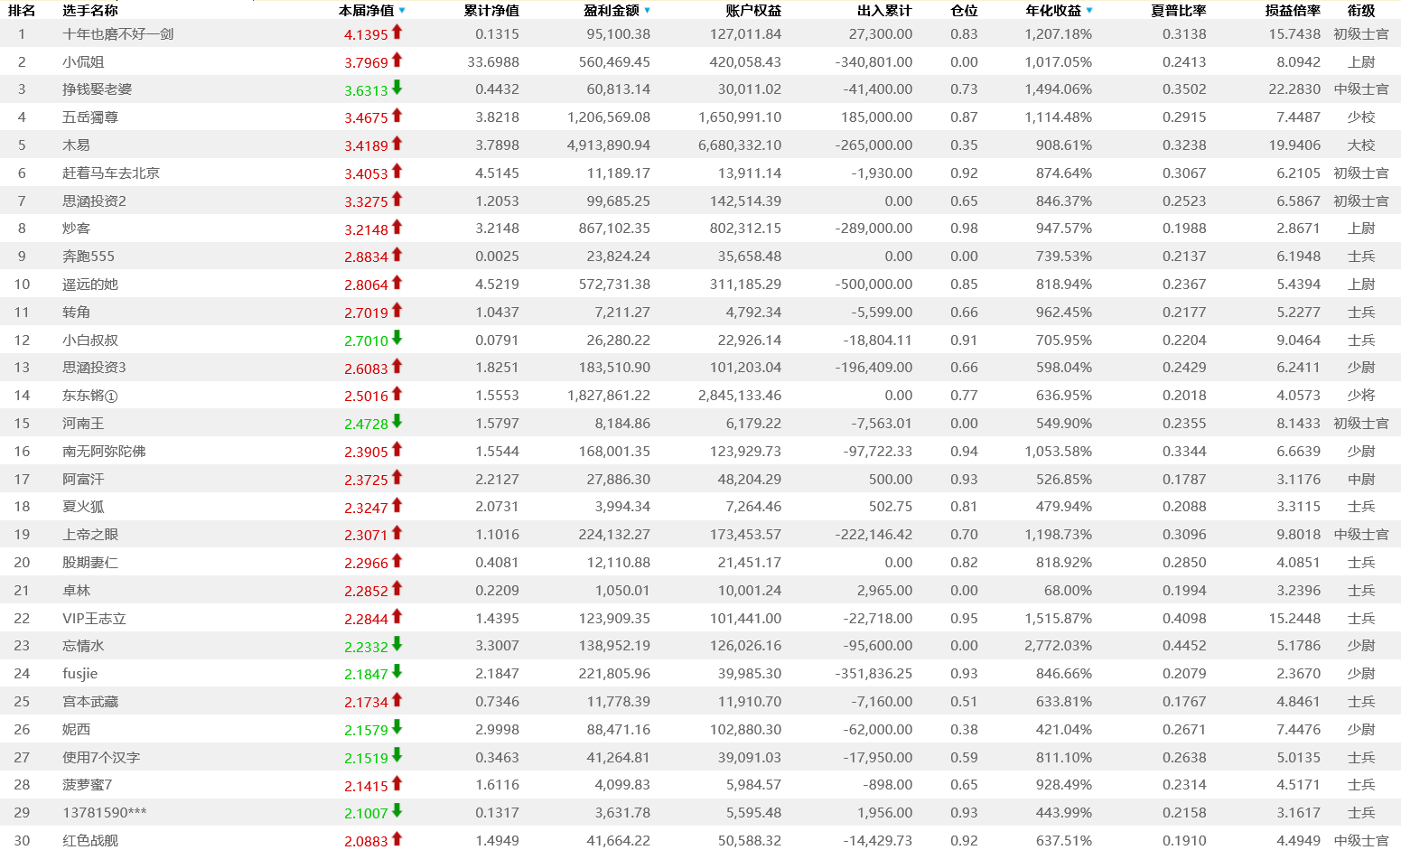Select the 夏普比率 column header
The width and height of the screenshot is (1401, 850).
pyautogui.click(x=1178, y=11)
